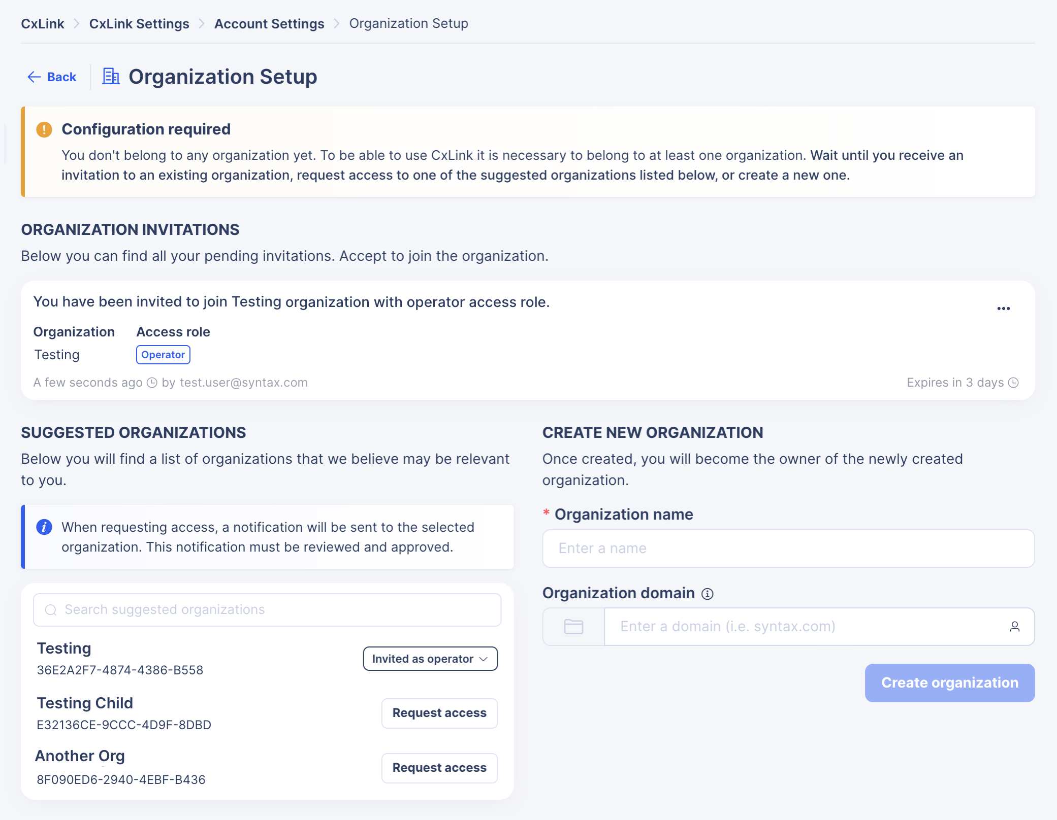Click the blue info icon in access notification
Viewport: 1057px width, 820px height.
(x=44, y=527)
